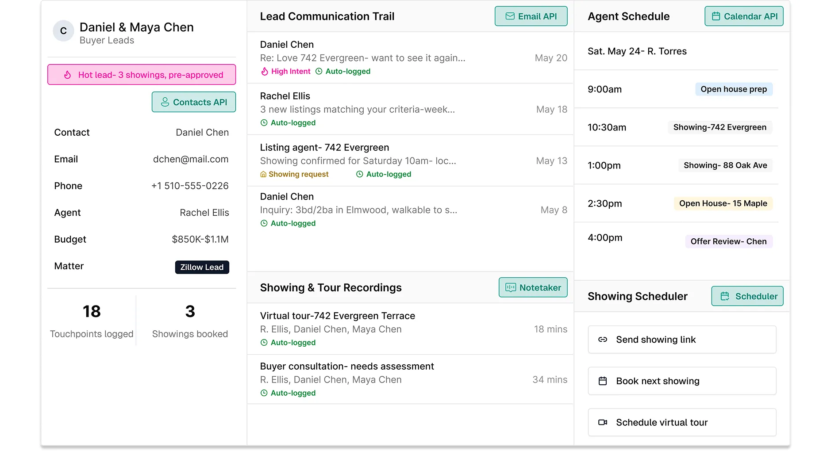This screenshot has height=451, width=831.
Task: Click Sat. May 24- R. Torres header
Action: click(x=637, y=51)
